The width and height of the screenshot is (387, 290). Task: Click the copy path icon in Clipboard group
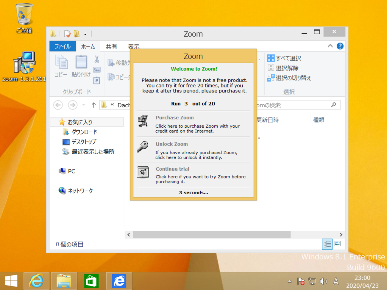coord(97,70)
